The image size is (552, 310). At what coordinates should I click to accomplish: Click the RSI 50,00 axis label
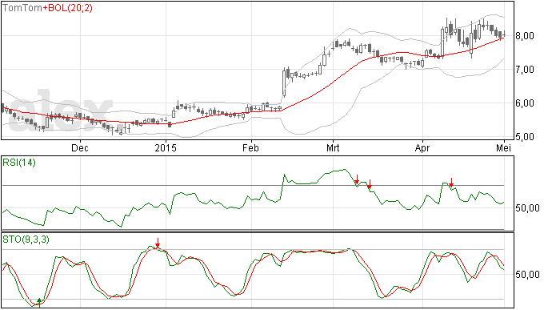[527, 208]
